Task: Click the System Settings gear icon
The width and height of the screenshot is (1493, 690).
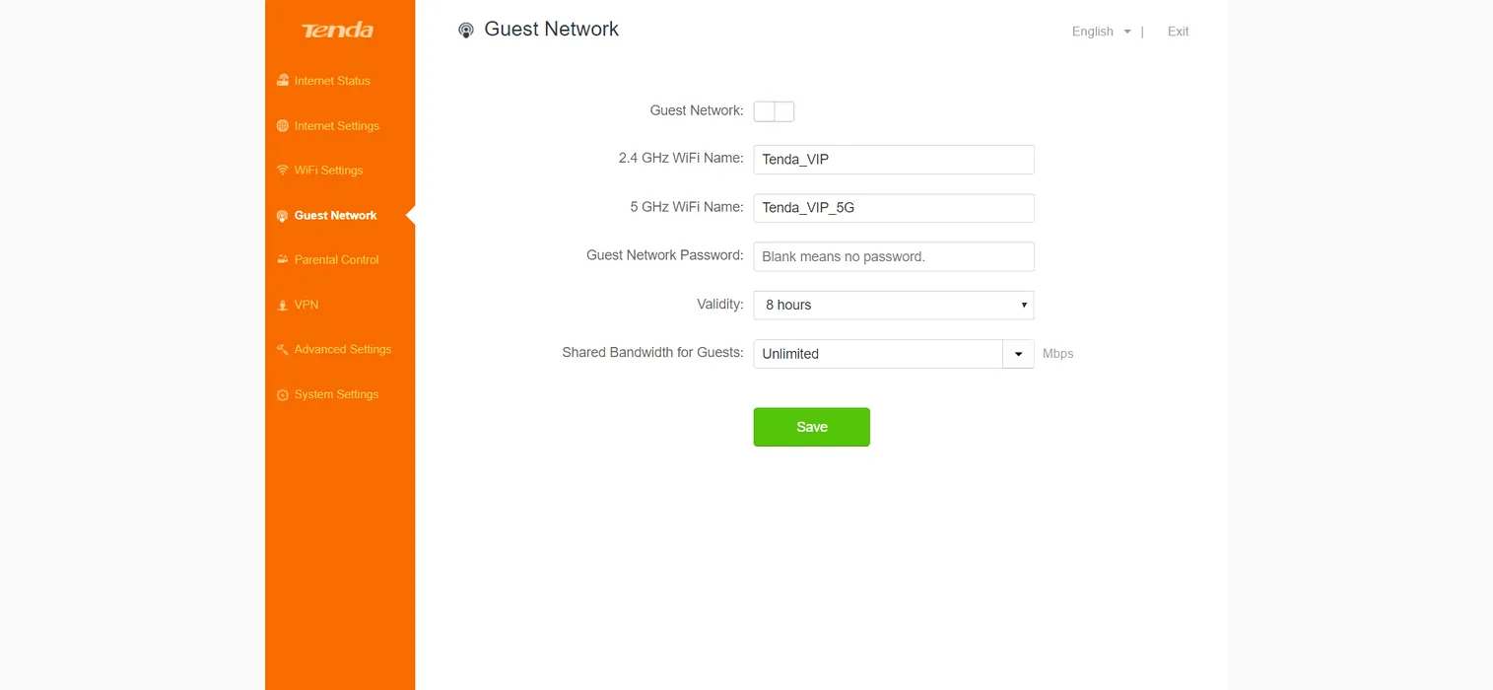Action: click(x=283, y=395)
